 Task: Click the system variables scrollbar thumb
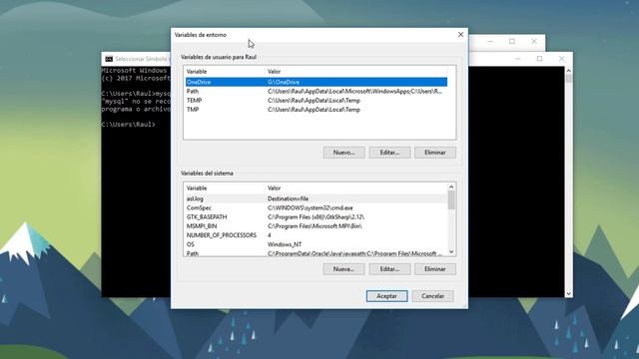tap(451, 199)
